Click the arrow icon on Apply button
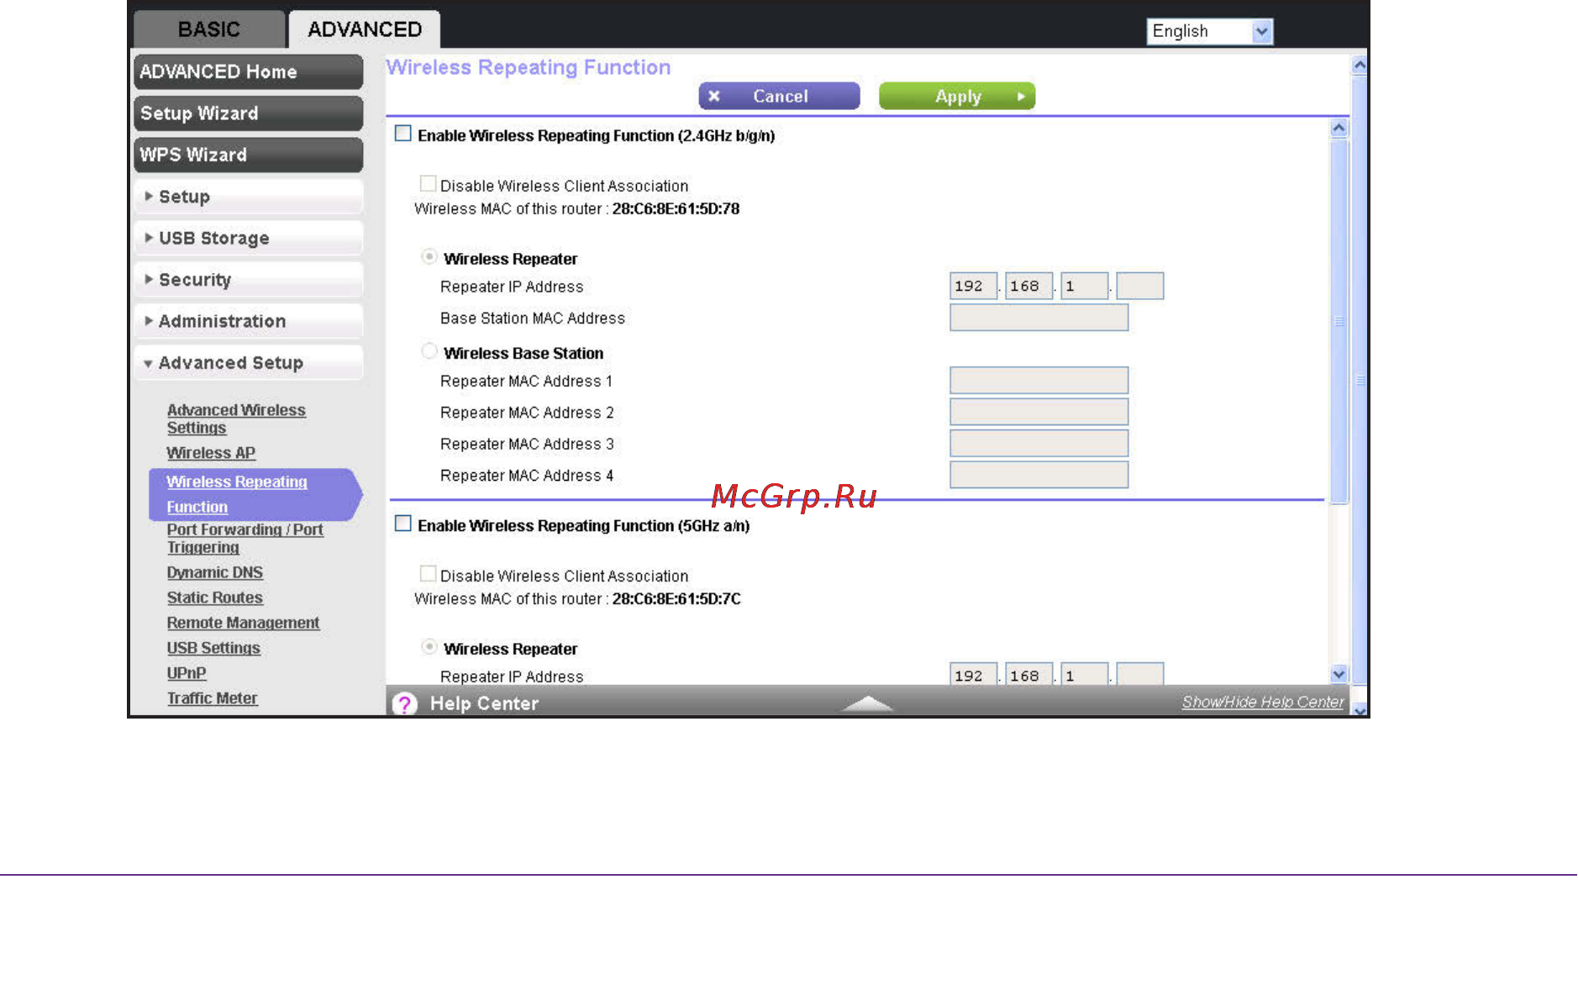This screenshot has width=1578, height=990. pyautogui.click(x=1021, y=97)
